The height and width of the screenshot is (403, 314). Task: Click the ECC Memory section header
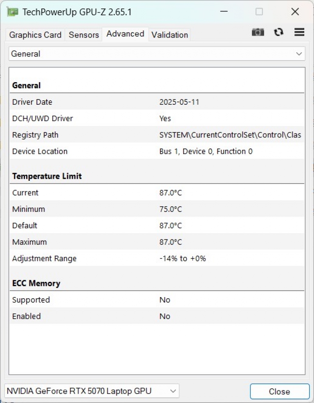coord(36,283)
